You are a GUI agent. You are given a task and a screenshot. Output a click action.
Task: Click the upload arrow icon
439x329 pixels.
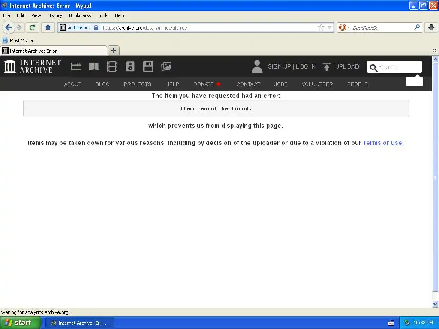coord(326,66)
